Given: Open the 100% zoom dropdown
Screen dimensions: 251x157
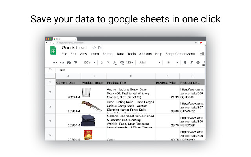Looking at the screenshot, I should click(89, 62).
